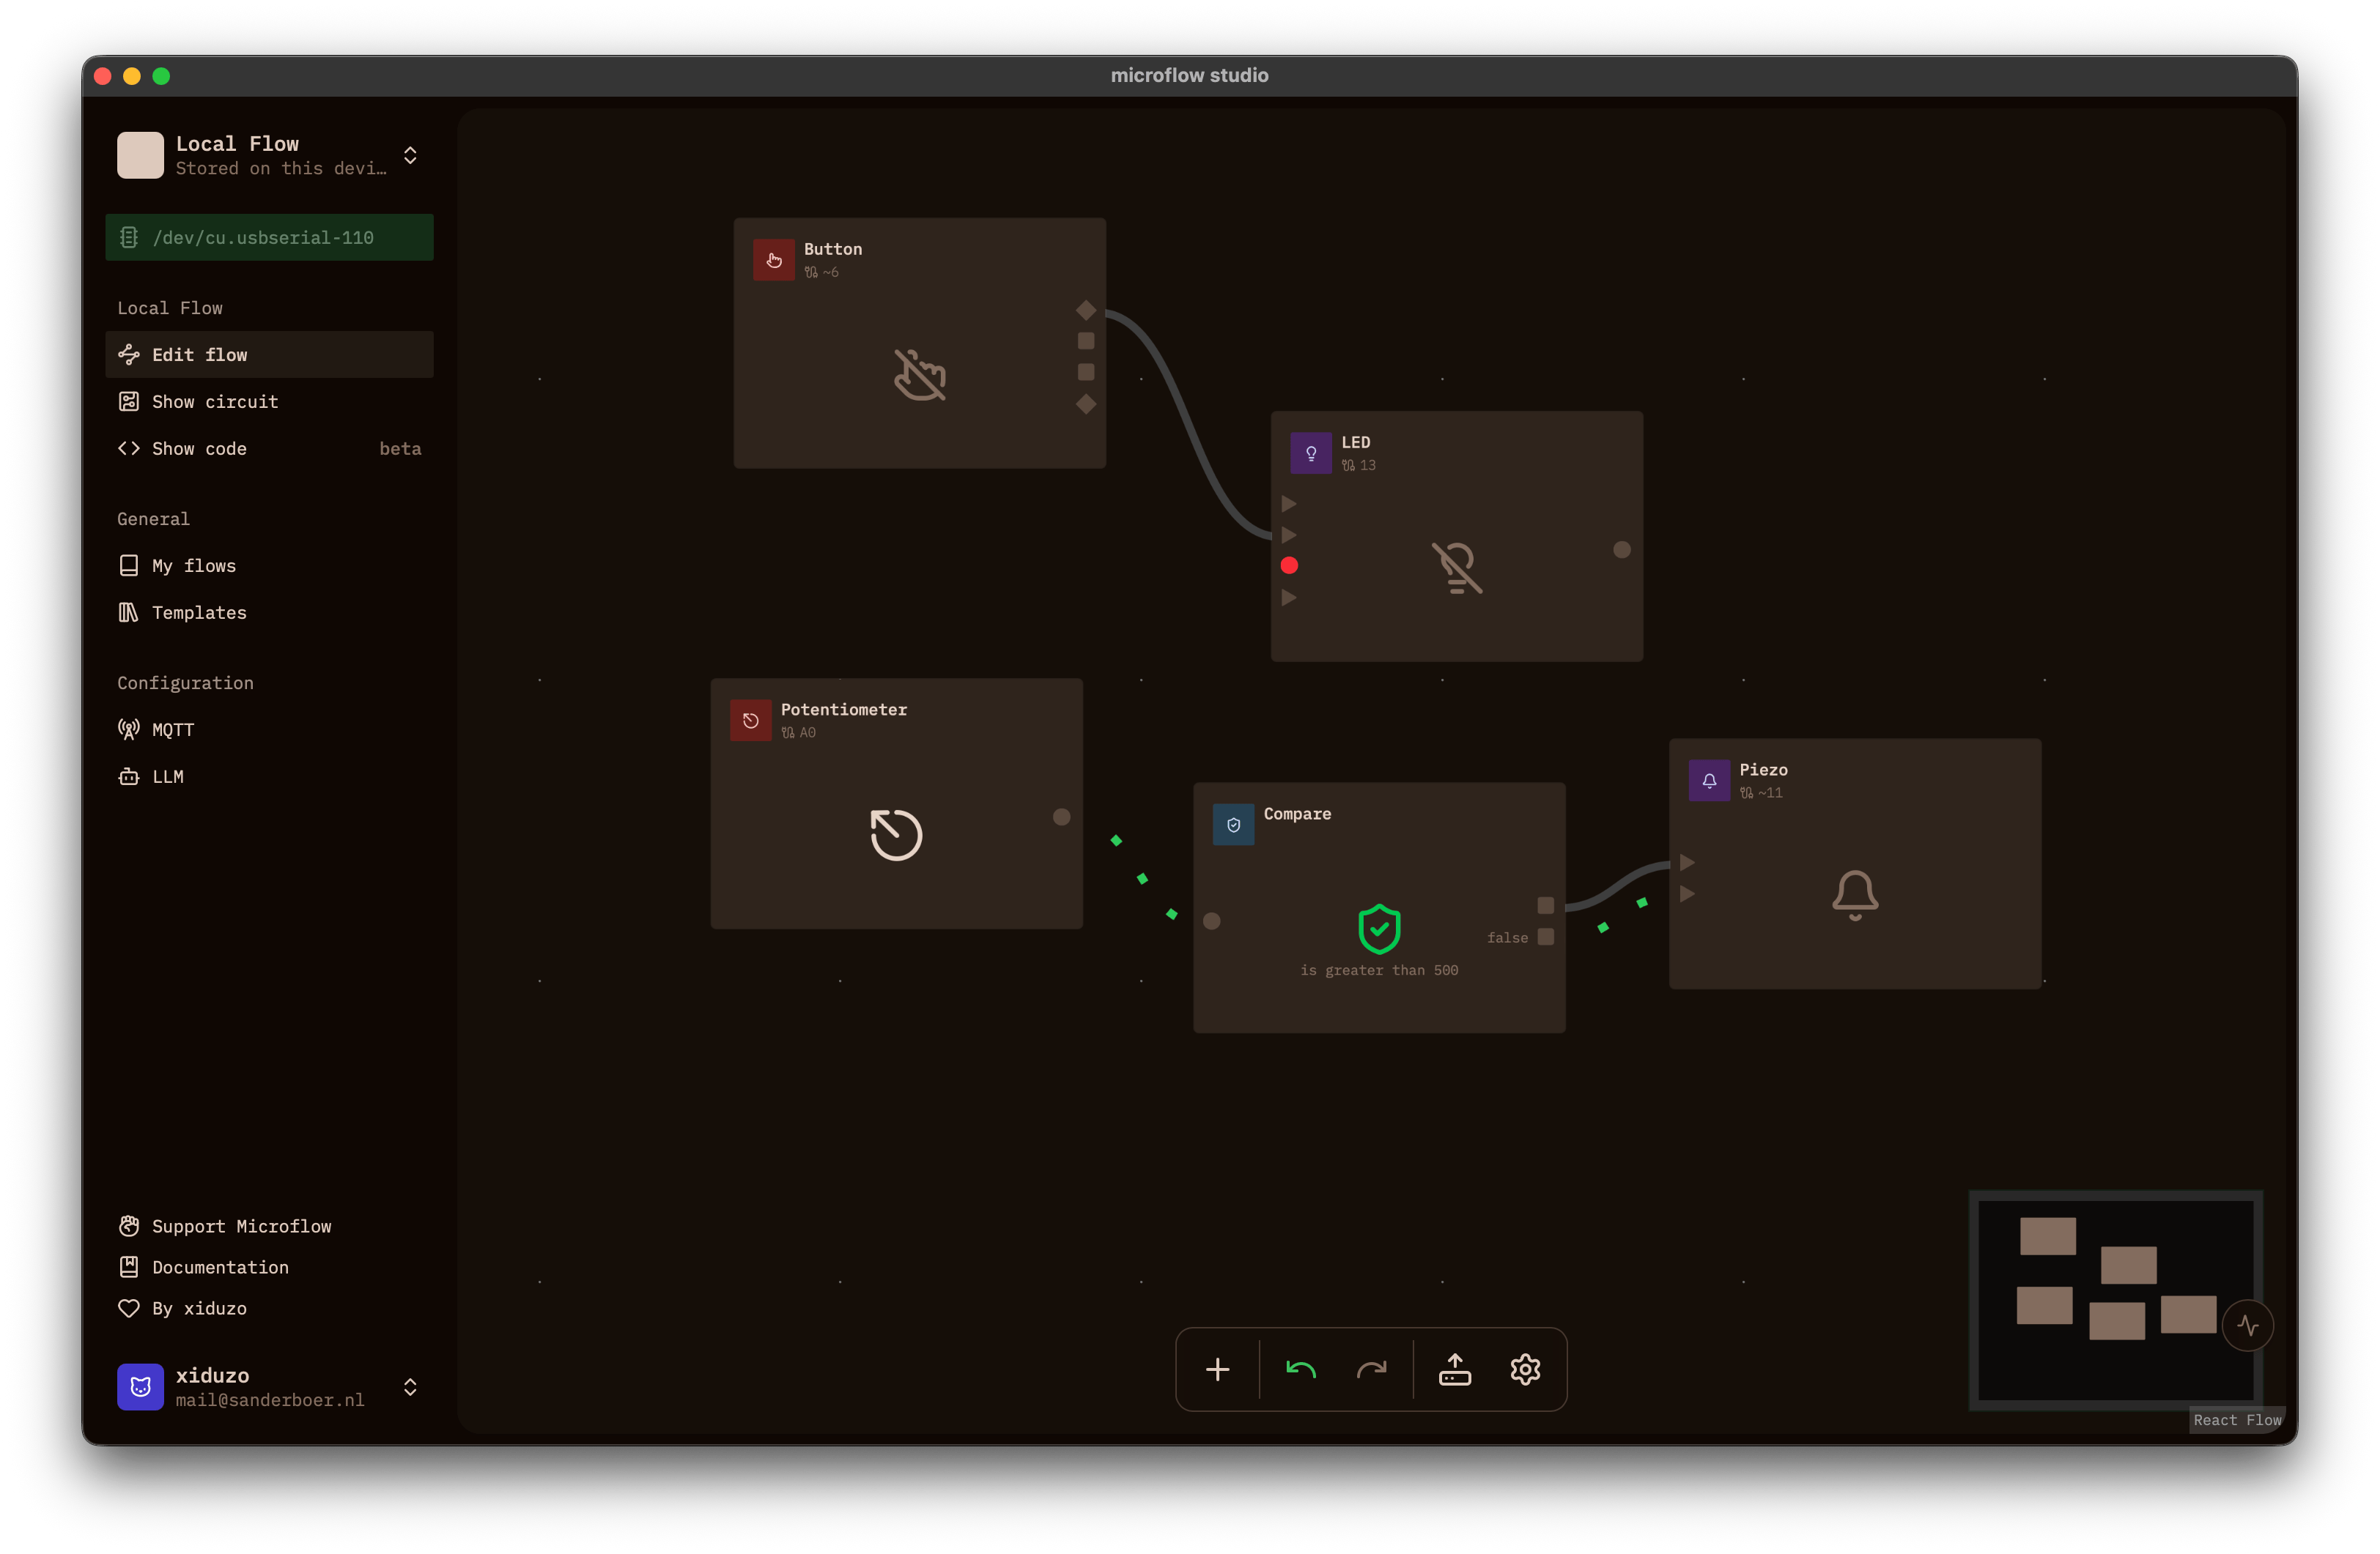The image size is (2380, 1554).
Task: Click the redo arrow icon
Action: pos(1371,1369)
